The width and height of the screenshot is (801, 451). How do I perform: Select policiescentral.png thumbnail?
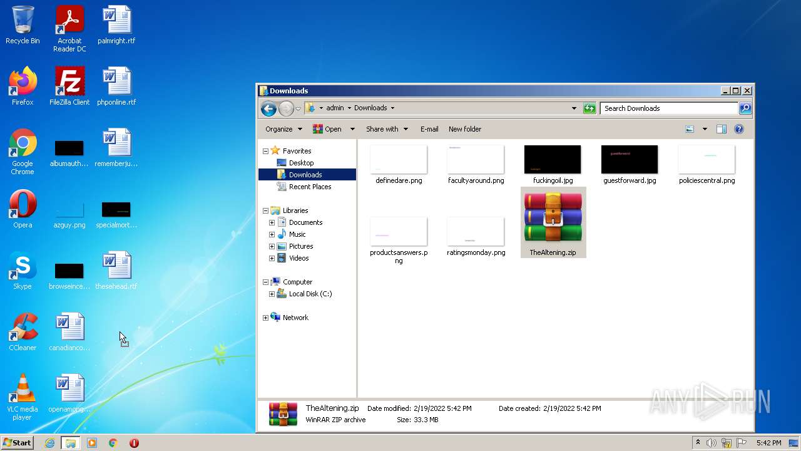click(x=707, y=165)
